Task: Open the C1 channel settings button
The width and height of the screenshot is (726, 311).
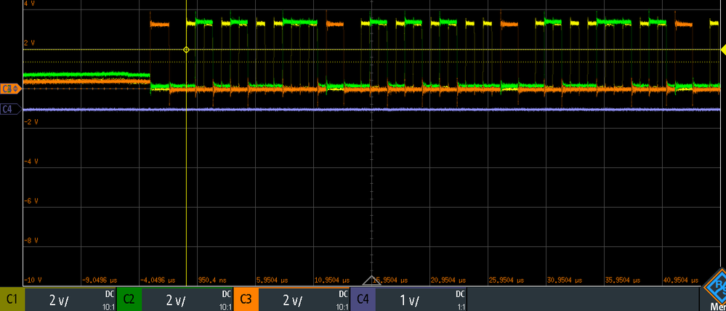Action: [x=58, y=299]
